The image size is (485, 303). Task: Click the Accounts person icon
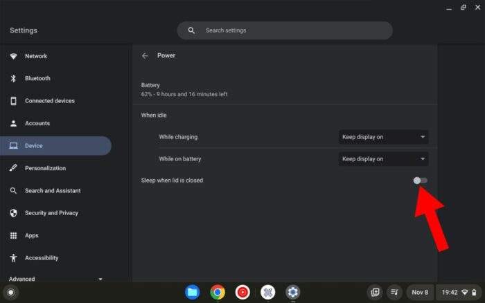[x=13, y=123]
